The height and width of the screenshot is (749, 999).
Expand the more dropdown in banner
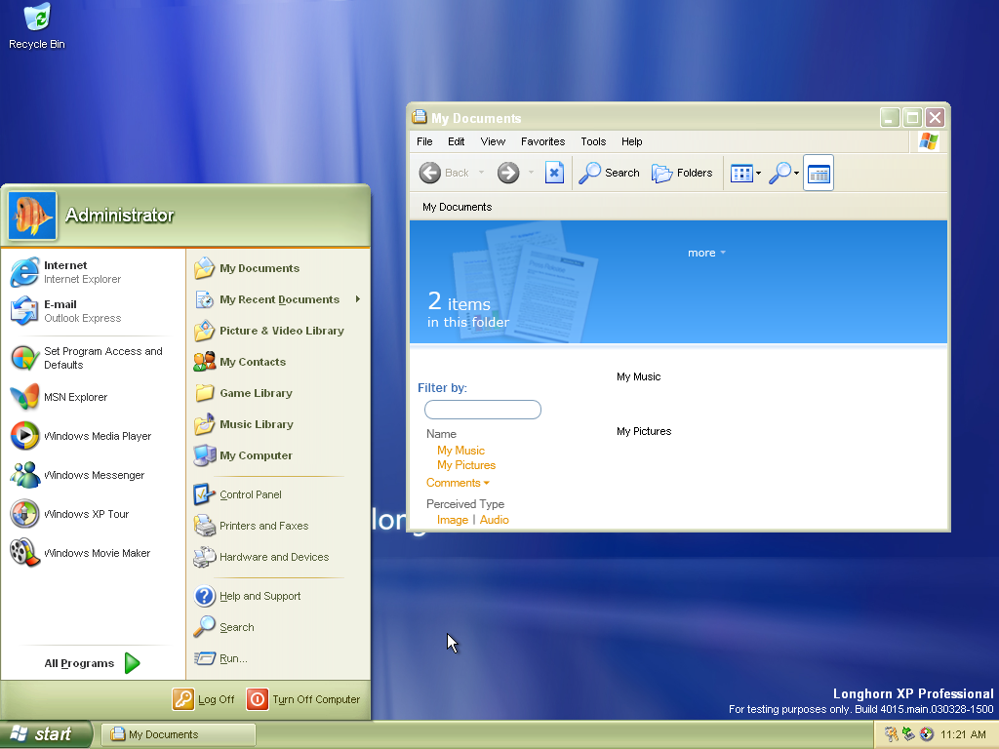pyautogui.click(x=706, y=253)
